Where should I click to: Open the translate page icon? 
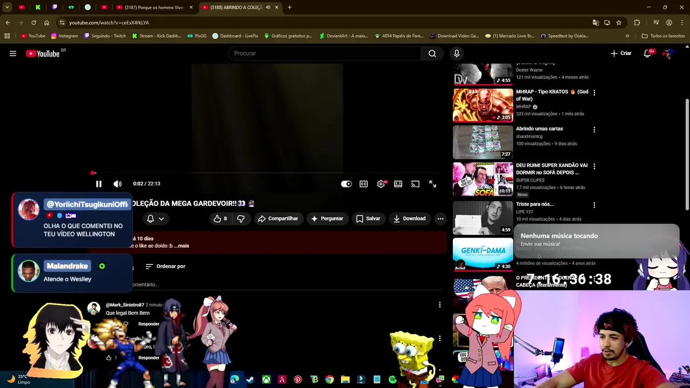(595, 23)
